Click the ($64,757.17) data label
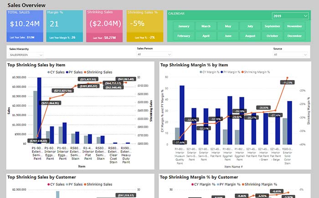 pyautogui.click(x=113, y=83)
